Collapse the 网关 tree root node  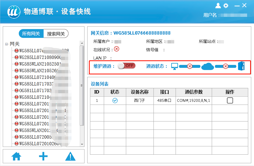click(7, 44)
